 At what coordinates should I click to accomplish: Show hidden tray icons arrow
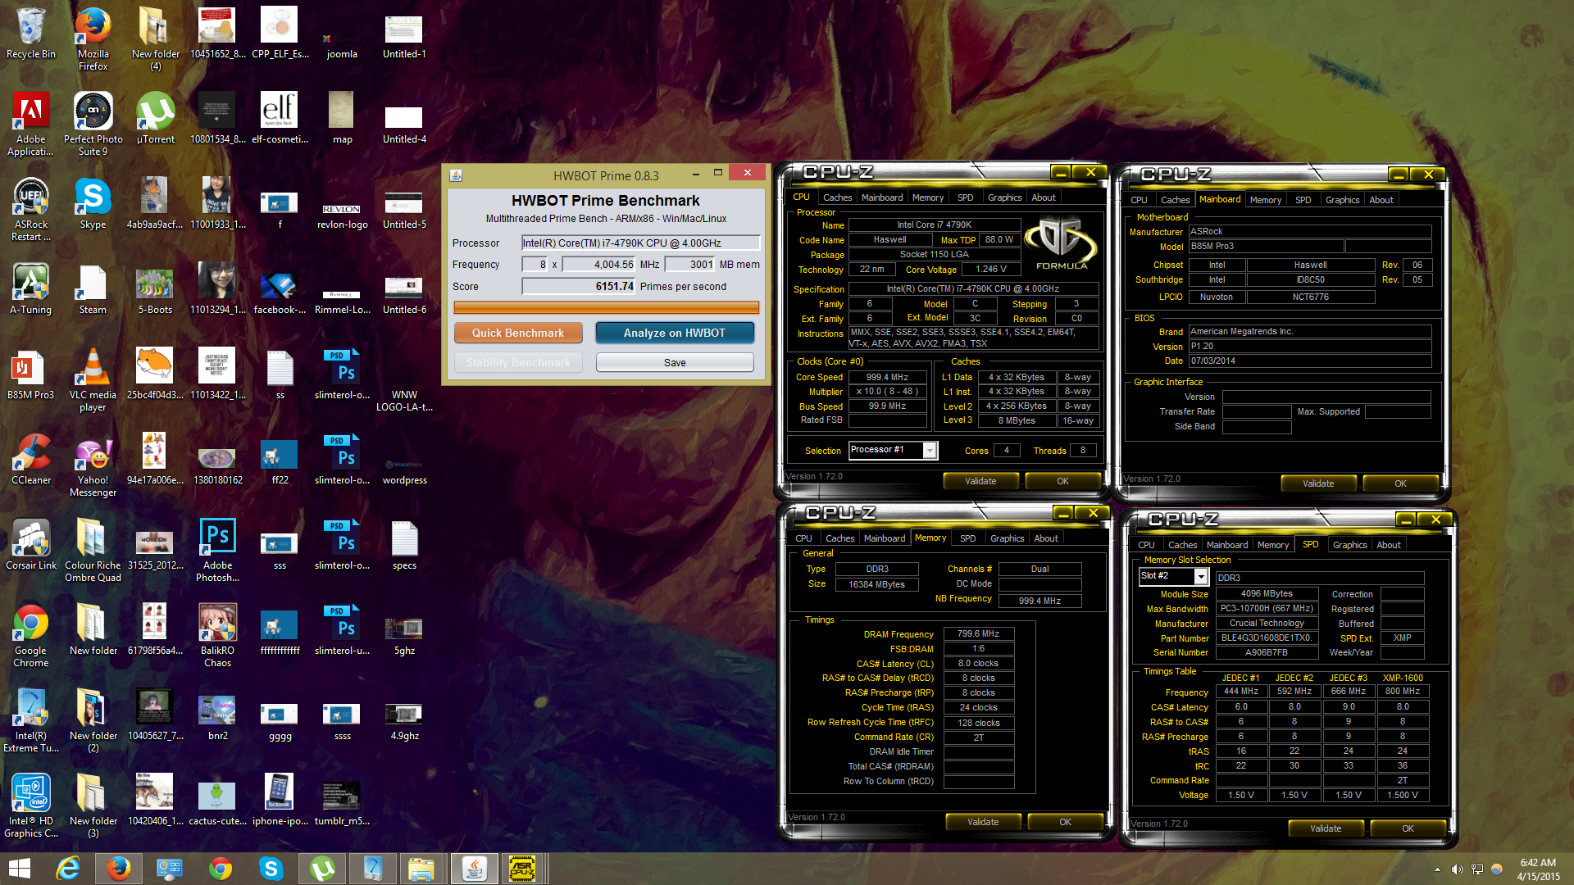click(1437, 869)
